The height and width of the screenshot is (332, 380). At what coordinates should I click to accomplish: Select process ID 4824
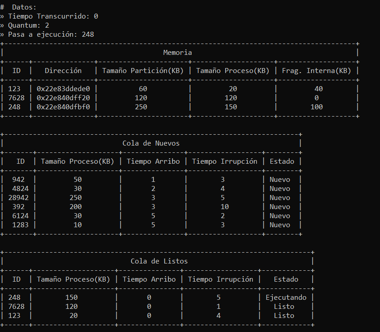(x=20, y=189)
